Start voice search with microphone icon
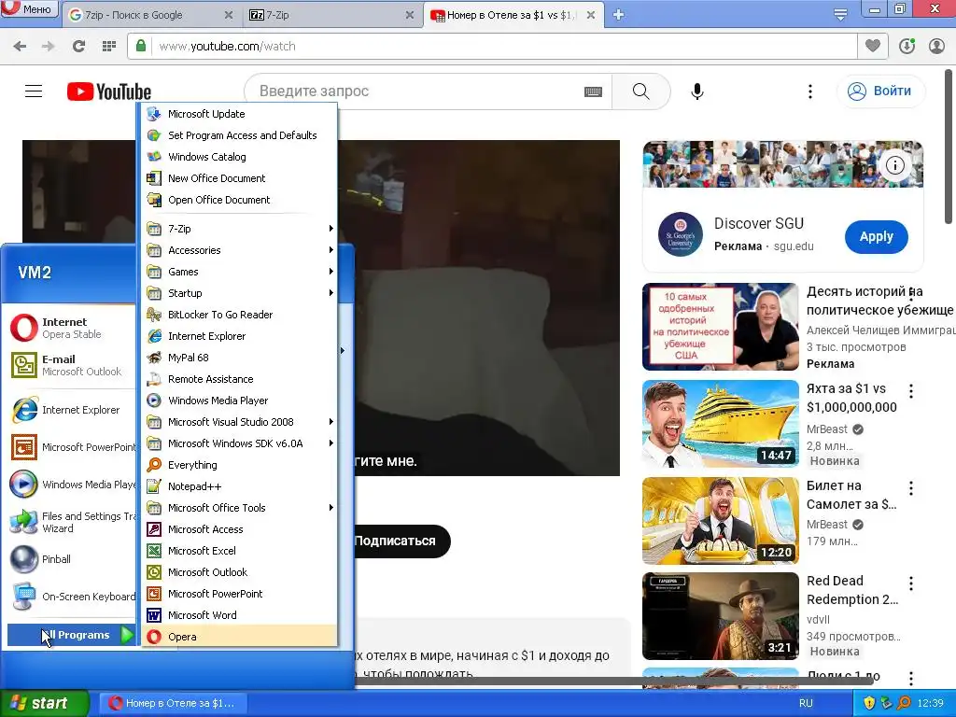The image size is (956, 717). pos(697,91)
